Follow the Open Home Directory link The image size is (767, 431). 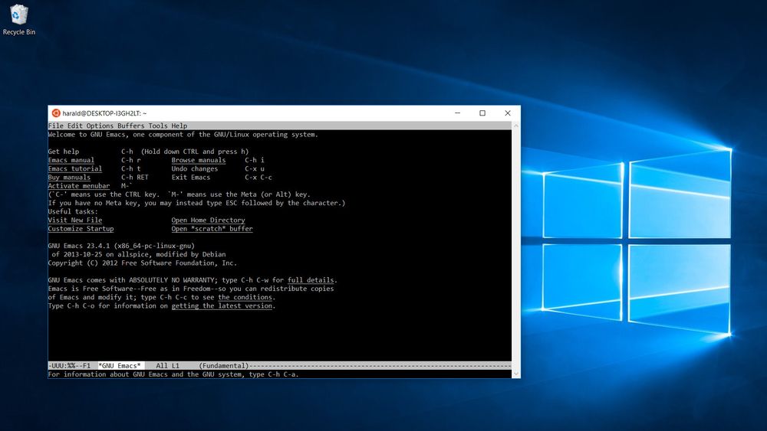209,220
